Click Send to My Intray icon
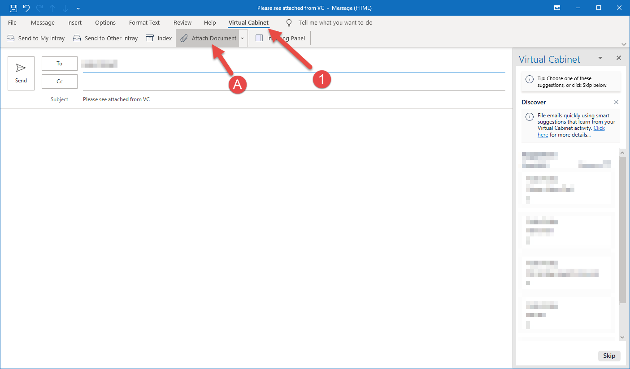The height and width of the screenshot is (369, 630). [x=11, y=38]
